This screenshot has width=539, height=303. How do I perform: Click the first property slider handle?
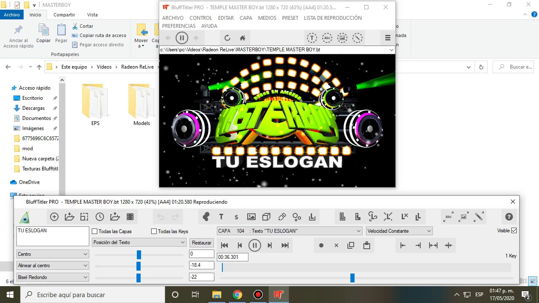[x=139, y=255]
